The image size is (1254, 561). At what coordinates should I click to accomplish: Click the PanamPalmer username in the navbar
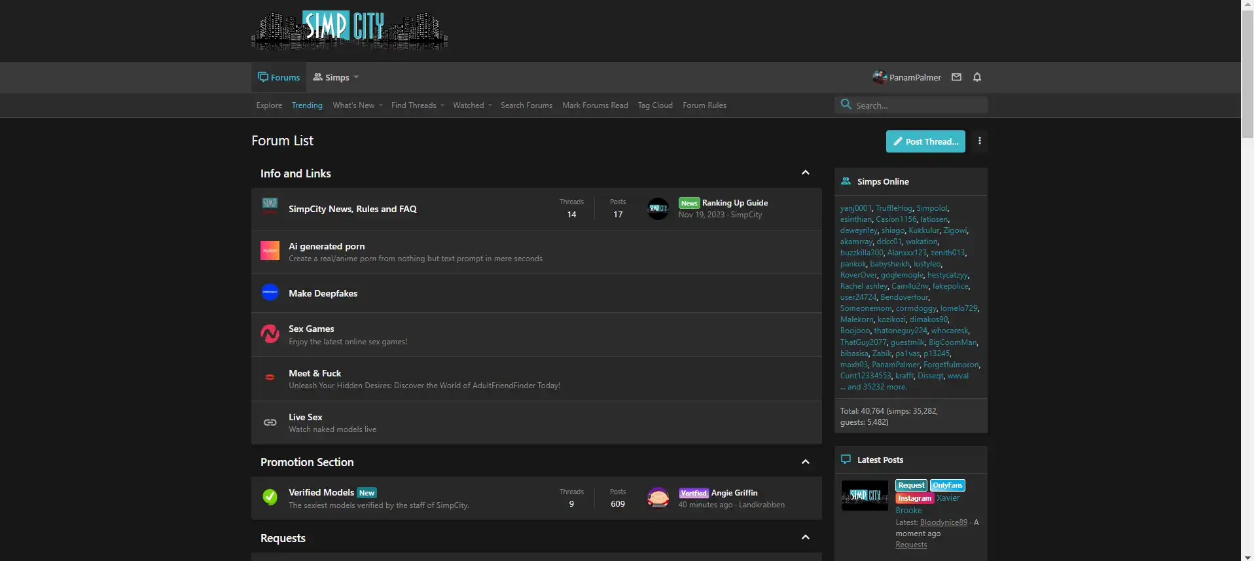click(x=915, y=77)
